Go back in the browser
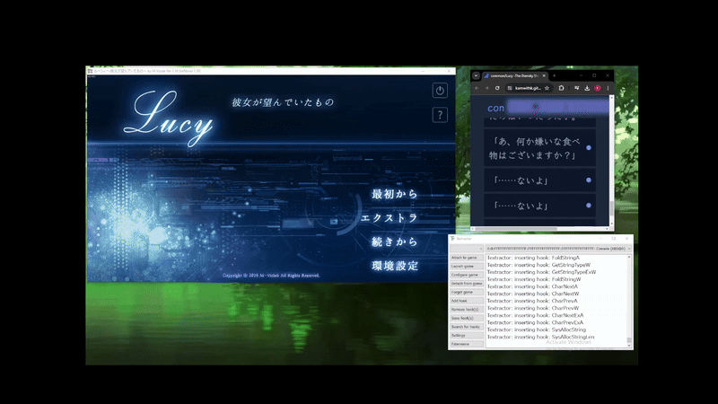 pyautogui.click(x=477, y=88)
